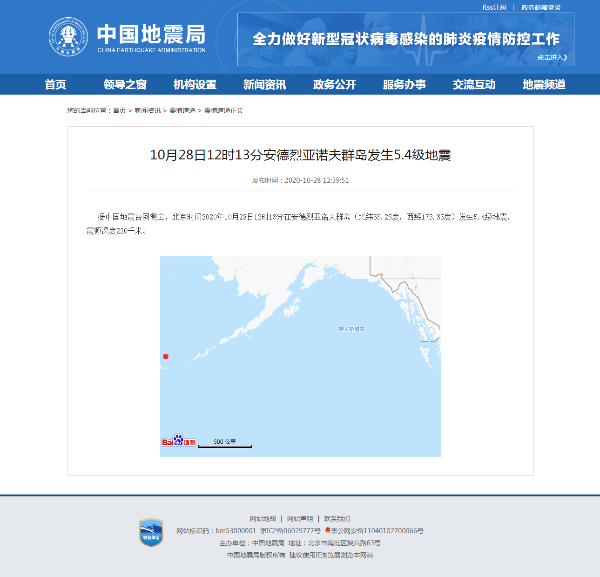Click the Baidu Maps logo on map

click(178, 440)
